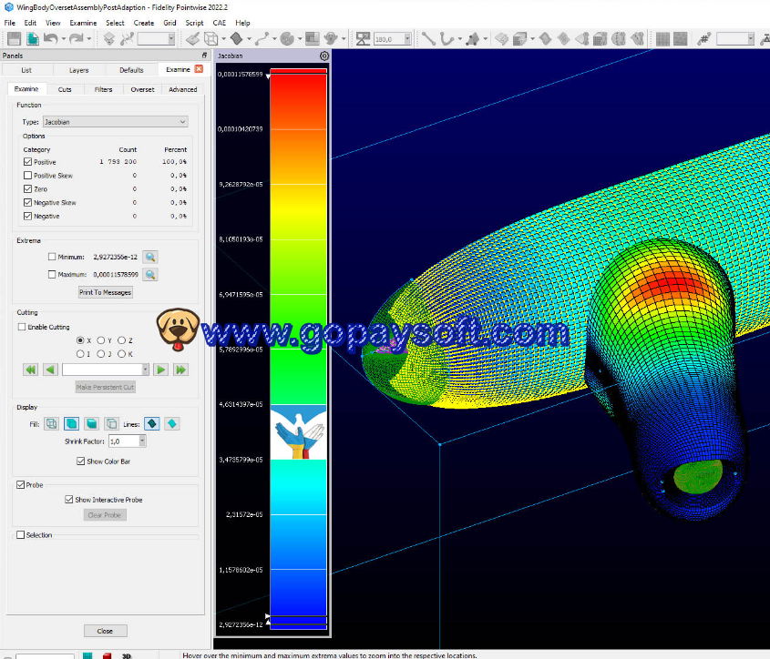This screenshot has width=770, height=659.
Task: Open the Grid menu
Action: [169, 23]
